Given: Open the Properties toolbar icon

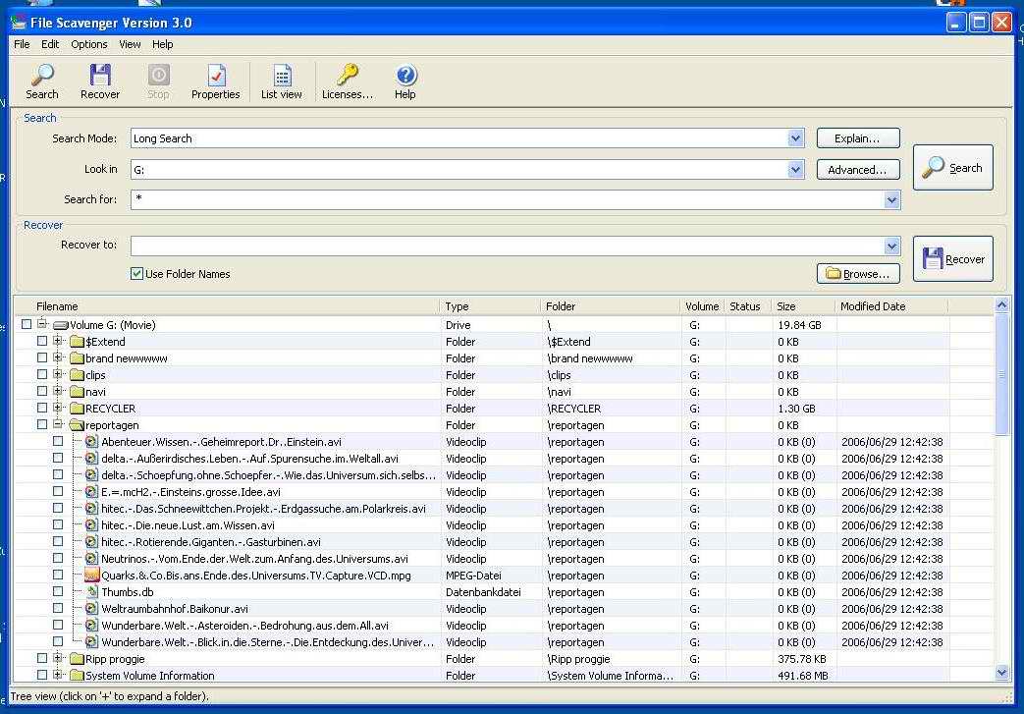Looking at the screenshot, I should coord(216,75).
